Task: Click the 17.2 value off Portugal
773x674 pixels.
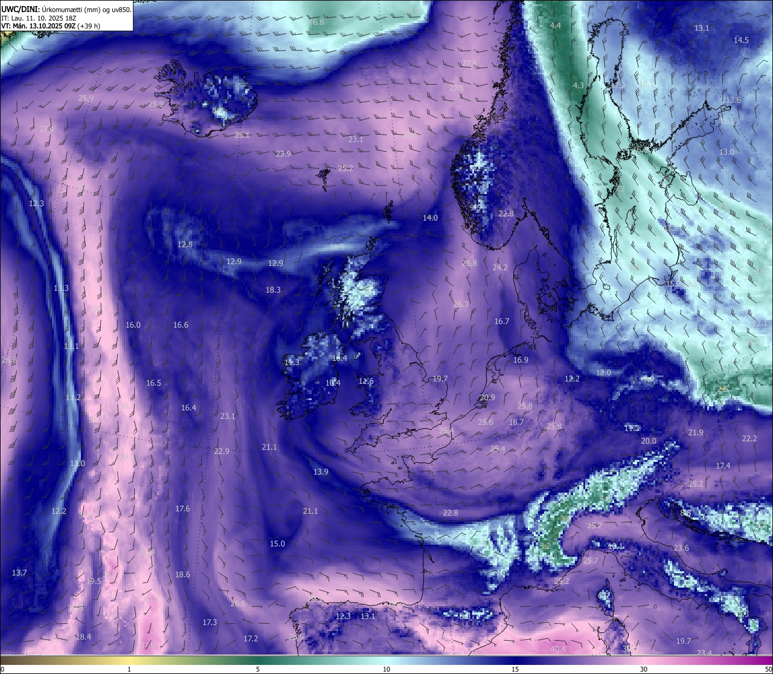Action: (x=251, y=638)
